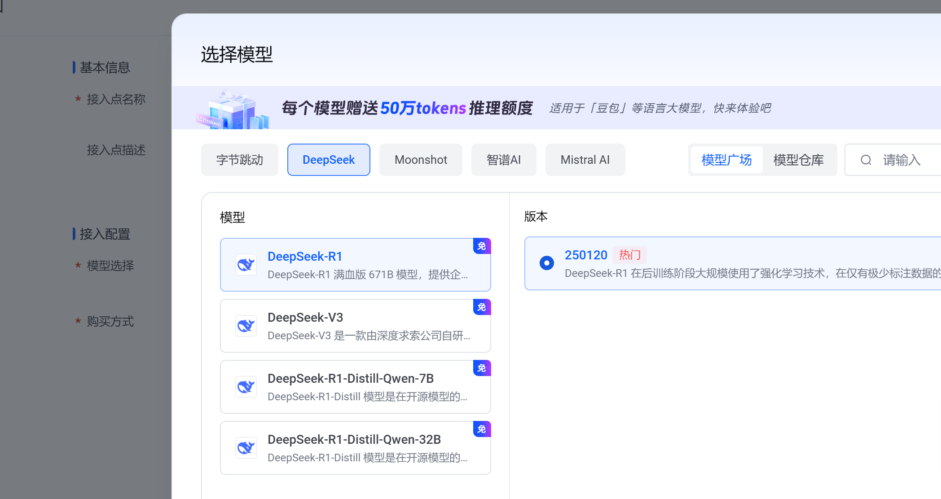Click the 选择模型 dialog title

pyautogui.click(x=237, y=54)
